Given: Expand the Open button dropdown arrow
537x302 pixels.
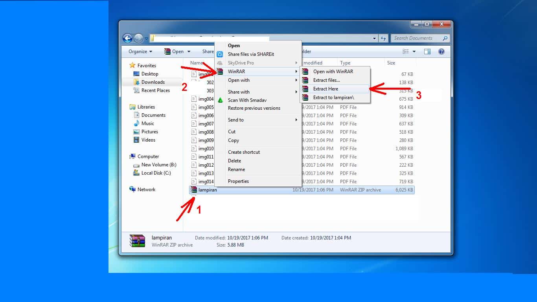Looking at the screenshot, I should (x=189, y=52).
